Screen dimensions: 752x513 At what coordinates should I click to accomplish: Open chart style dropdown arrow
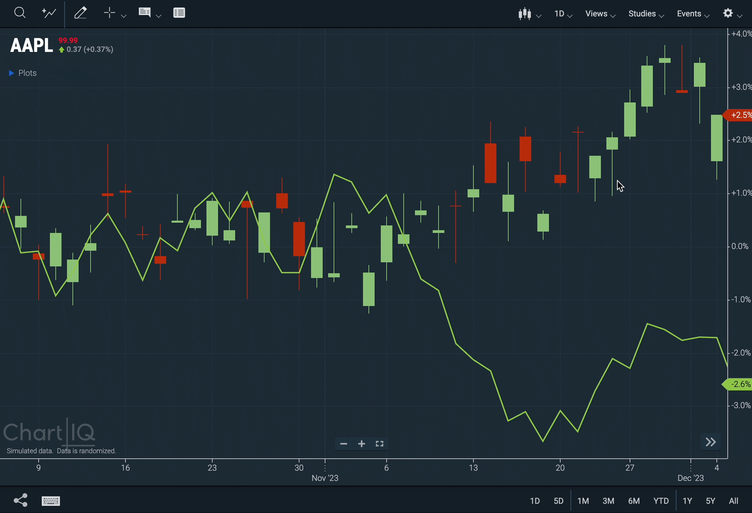point(539,16)
